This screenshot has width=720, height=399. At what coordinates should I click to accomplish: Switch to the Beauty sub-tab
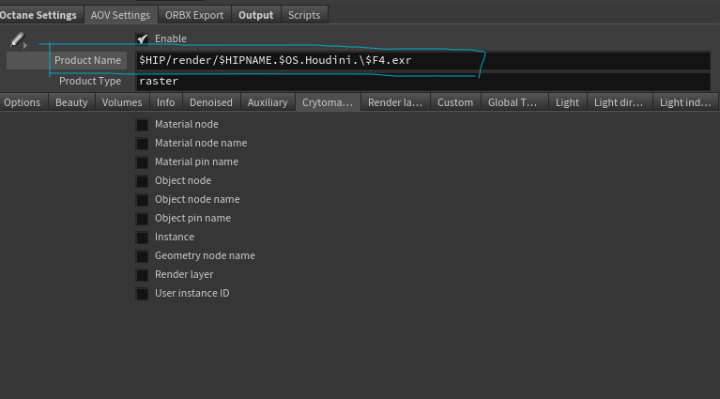71,102
